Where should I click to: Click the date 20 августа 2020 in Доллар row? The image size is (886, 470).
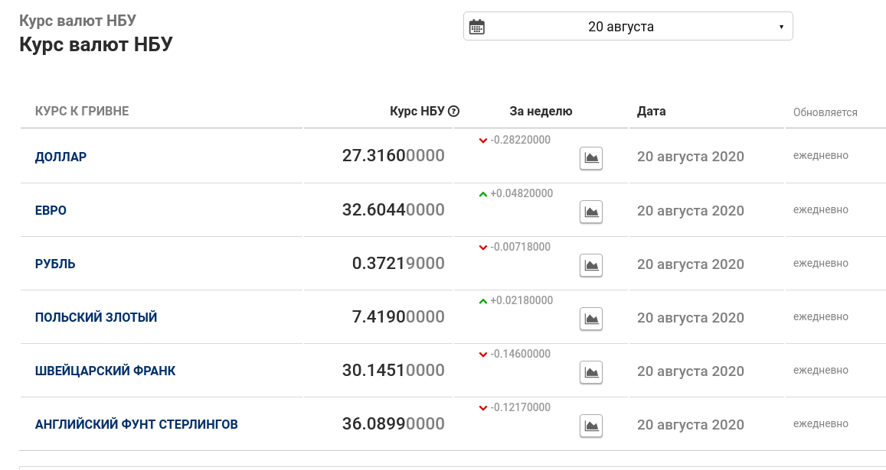click(x=691, y=157)
